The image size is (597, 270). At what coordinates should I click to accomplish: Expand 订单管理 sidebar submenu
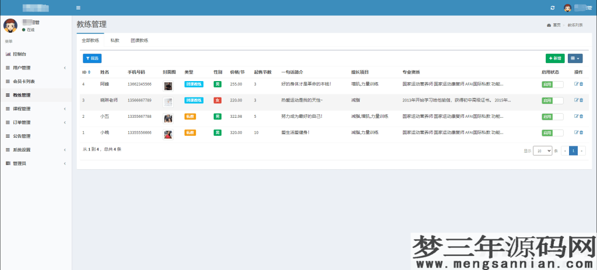(36, 122)
